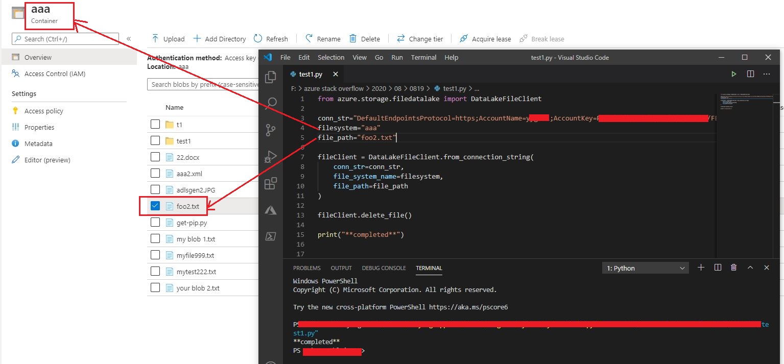This screenshot has width=784, height=364.
Task: Switch to the DEBUG CONSOLE tab
Action: pos(384,268)
